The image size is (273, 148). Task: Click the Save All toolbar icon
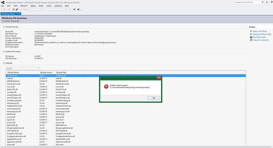(17, 9)
